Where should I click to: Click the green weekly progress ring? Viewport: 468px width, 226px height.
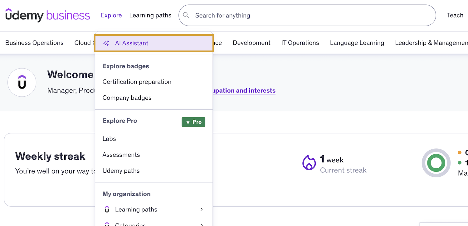pyautogui.click(x=436, y=163)
